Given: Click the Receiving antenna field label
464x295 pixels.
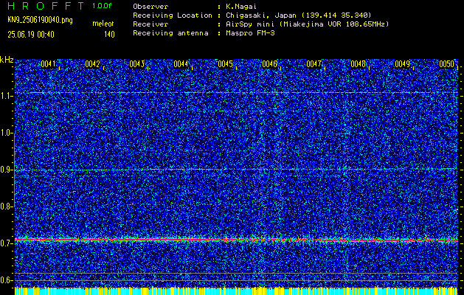Looking at the screenshot, I should 170,33.
